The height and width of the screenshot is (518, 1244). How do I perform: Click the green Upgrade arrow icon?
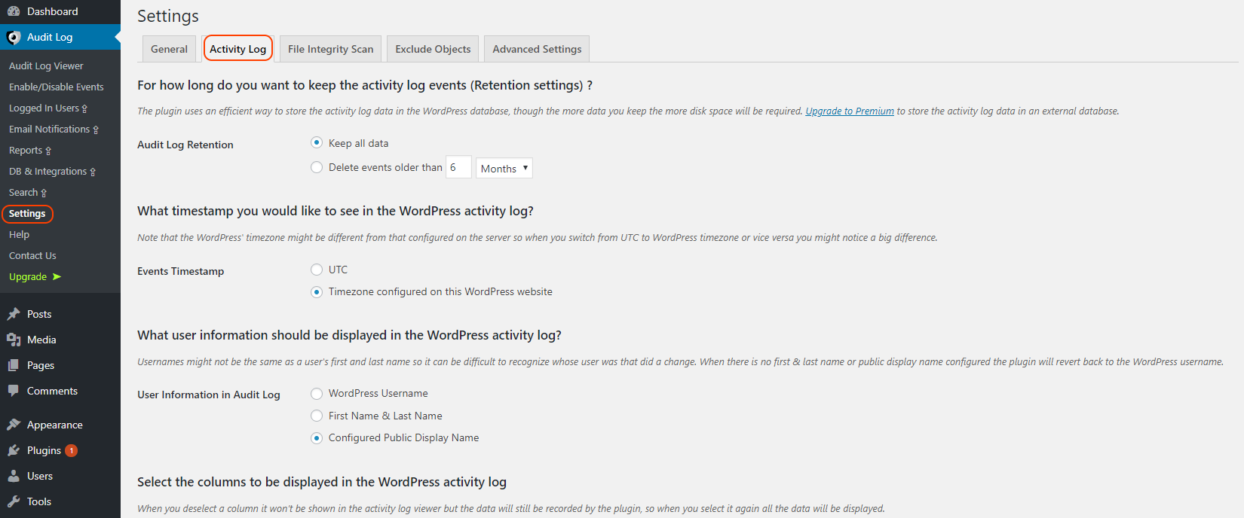tap(57, 276)
